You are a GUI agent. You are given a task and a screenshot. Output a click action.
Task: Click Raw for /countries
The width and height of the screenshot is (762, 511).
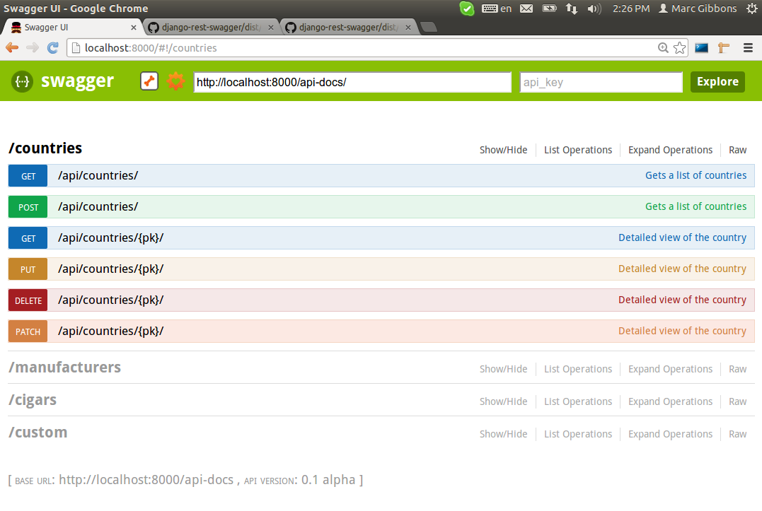pos(737,150)
